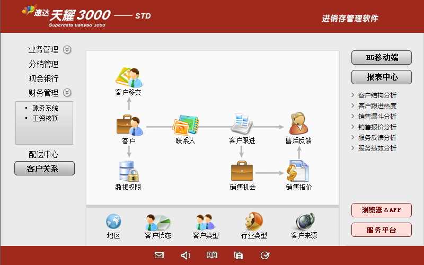Select 现金银行 in the left menu

43,78
